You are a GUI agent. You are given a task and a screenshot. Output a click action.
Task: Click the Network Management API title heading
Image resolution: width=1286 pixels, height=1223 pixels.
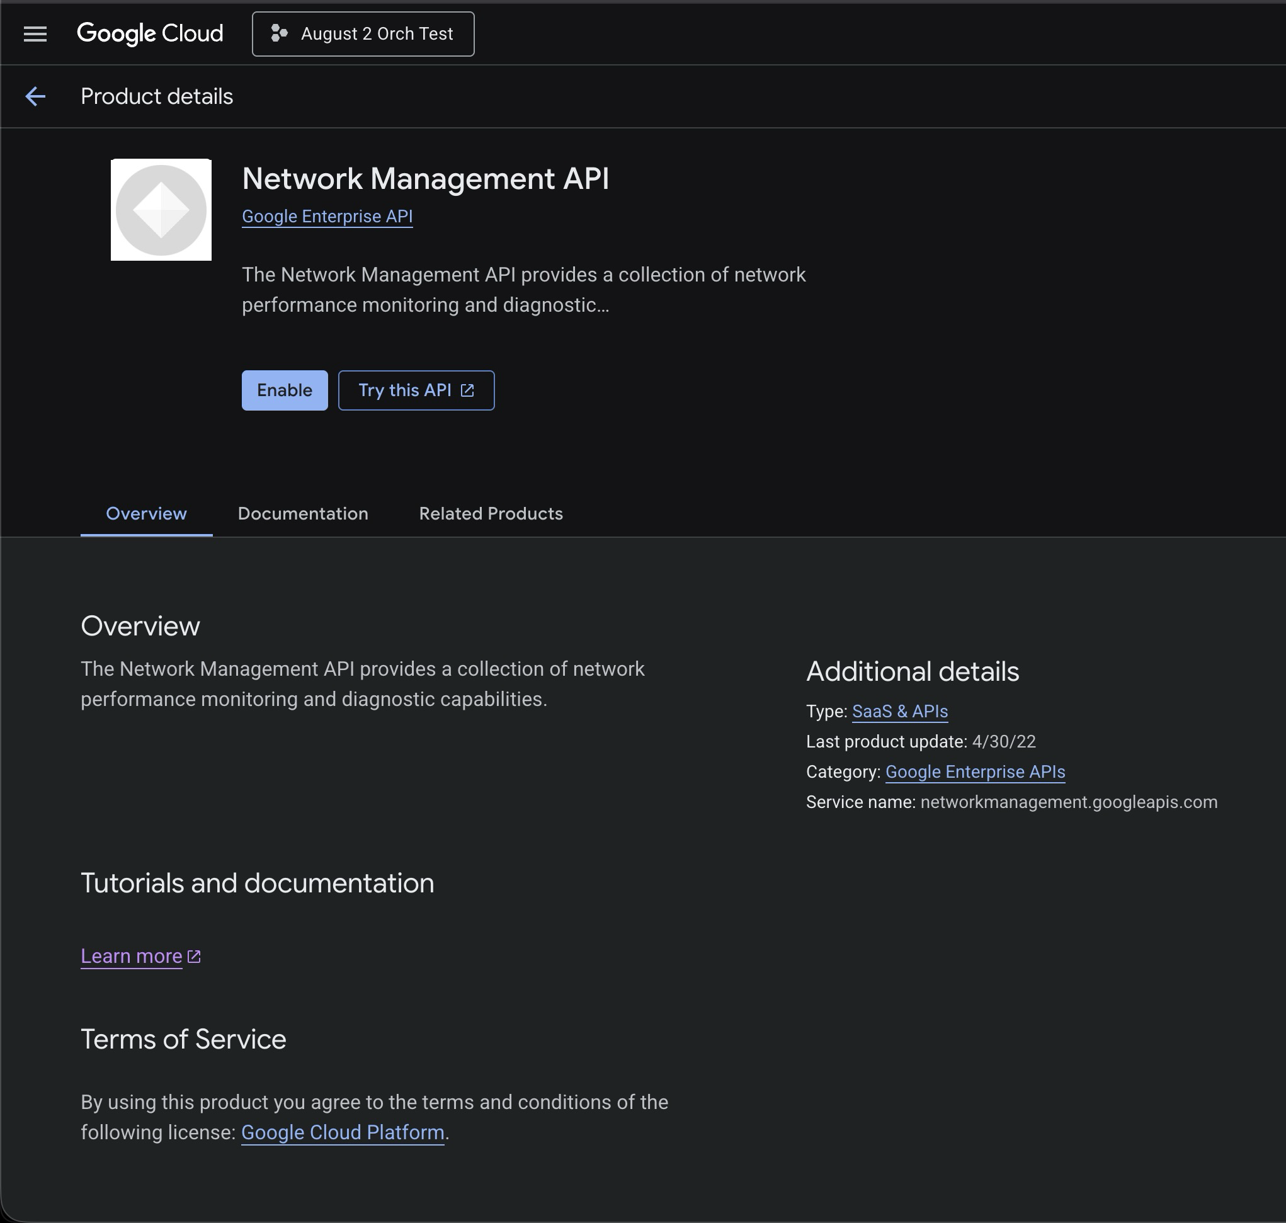[426, 179]
